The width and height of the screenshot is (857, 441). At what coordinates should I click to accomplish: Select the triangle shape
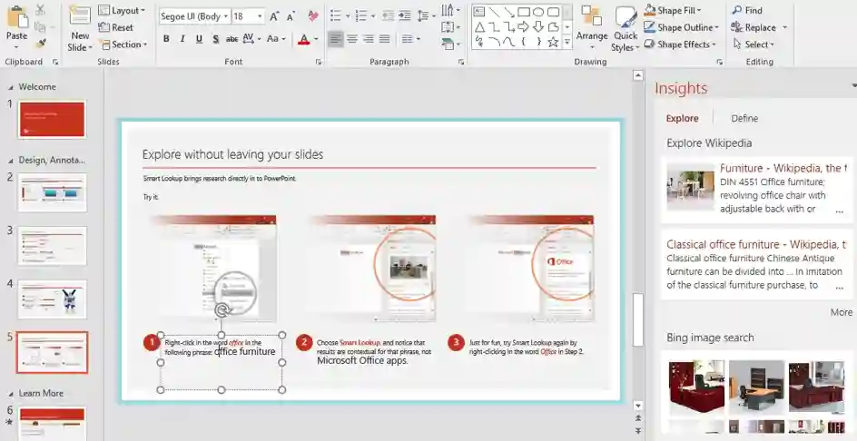tap(479, 27)
